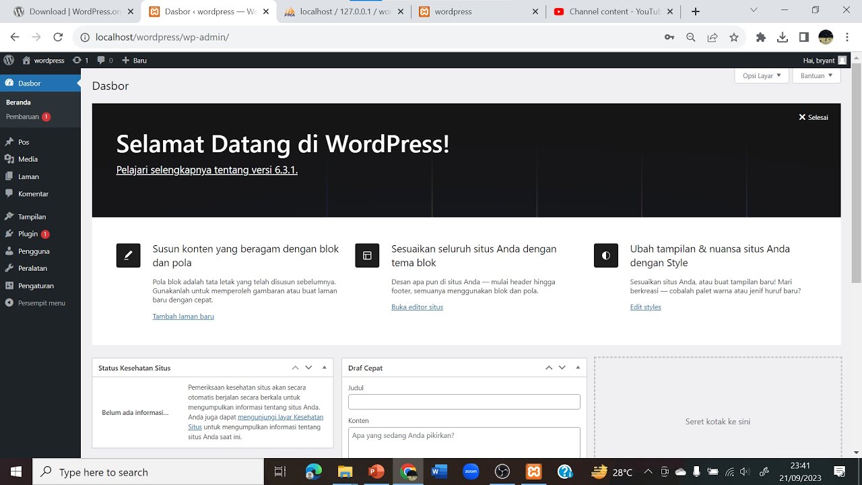This screenshot has width=862, height=485.
Task: Open the version 6.3.1 learn more link
Action: coord(207,170)
